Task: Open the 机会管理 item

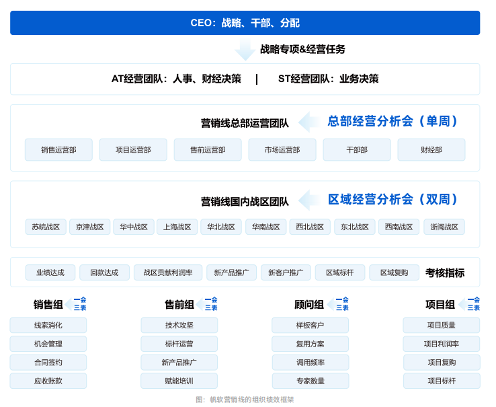Action: pos(48,344)
